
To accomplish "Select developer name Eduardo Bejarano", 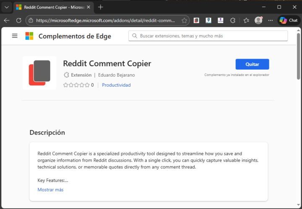I will click(x=117, y=75).
